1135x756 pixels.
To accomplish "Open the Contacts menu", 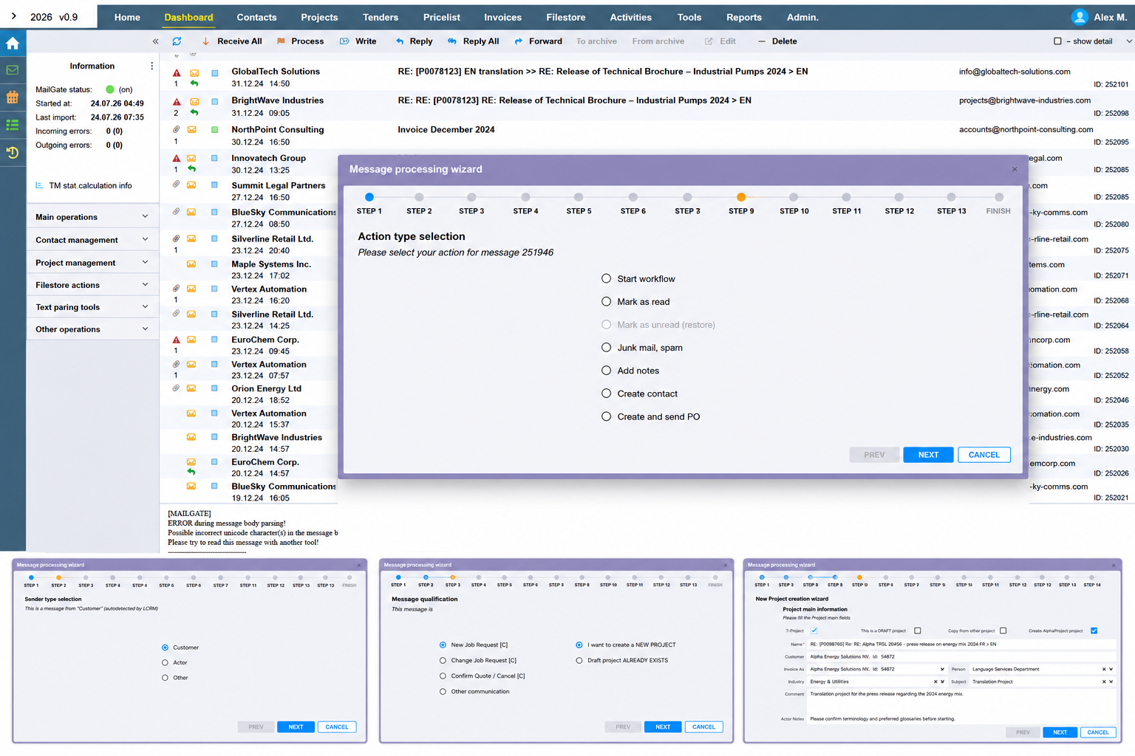I will pos(256,17).
